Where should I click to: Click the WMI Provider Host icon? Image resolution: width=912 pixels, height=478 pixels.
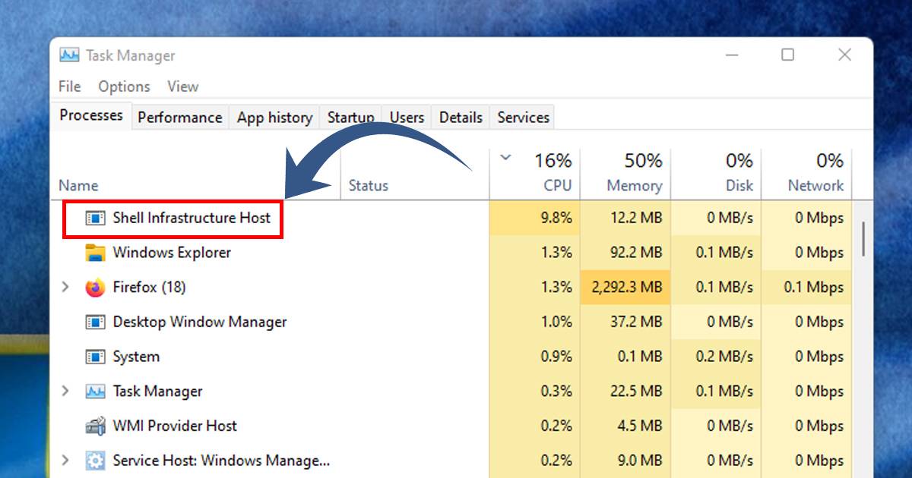pyautogui.click(x=95, y=426)
